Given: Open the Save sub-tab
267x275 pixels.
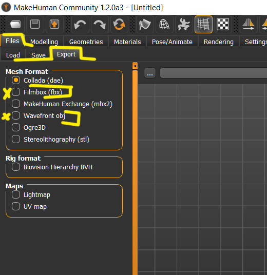Looking at the screenshot, I should point(39,55).
